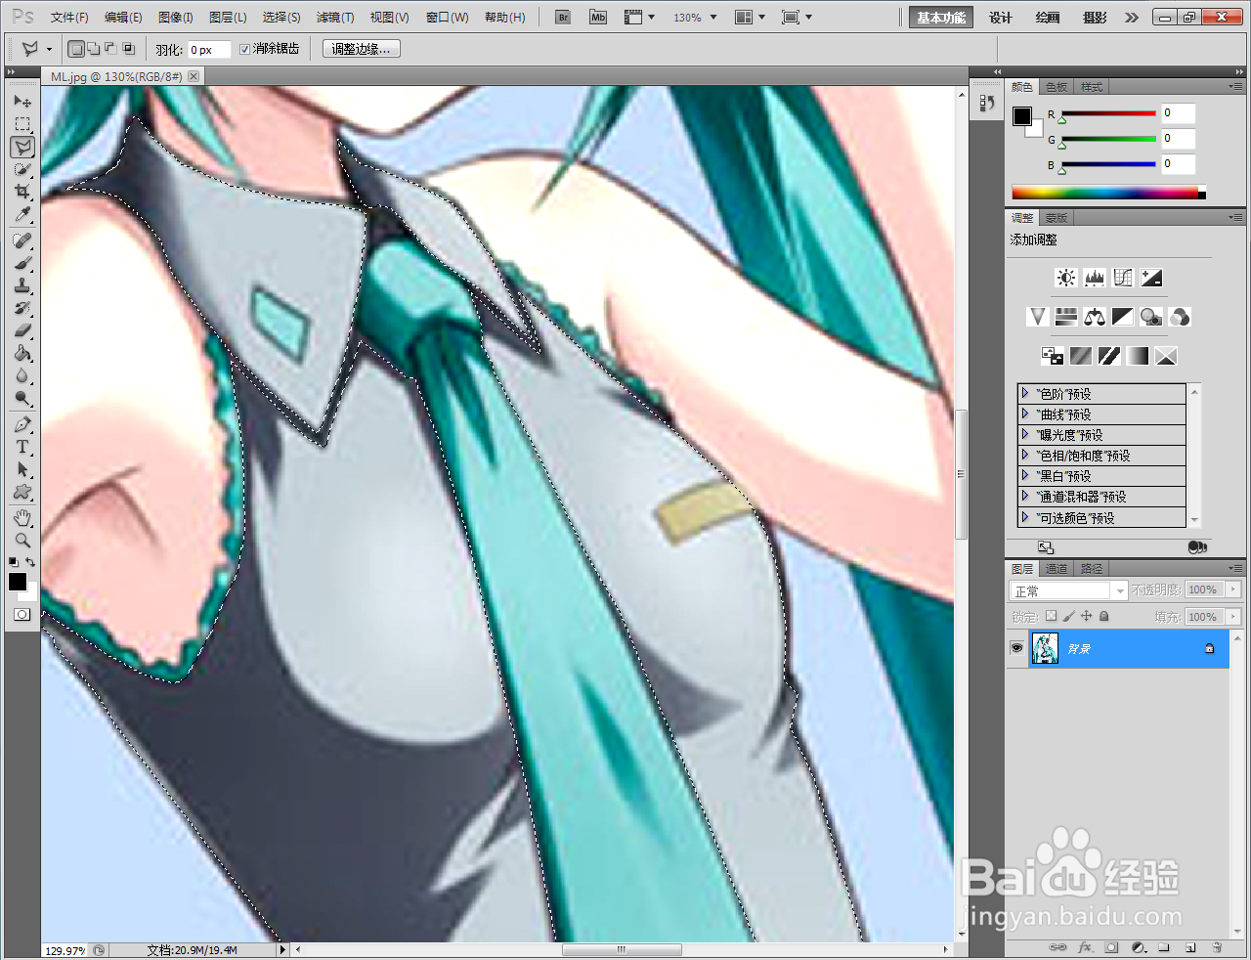Choose Add to Selection mode
Viewport: 1251px width, 960px height.
(94, 49)
